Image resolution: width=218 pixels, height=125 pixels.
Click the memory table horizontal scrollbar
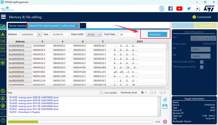87,87
